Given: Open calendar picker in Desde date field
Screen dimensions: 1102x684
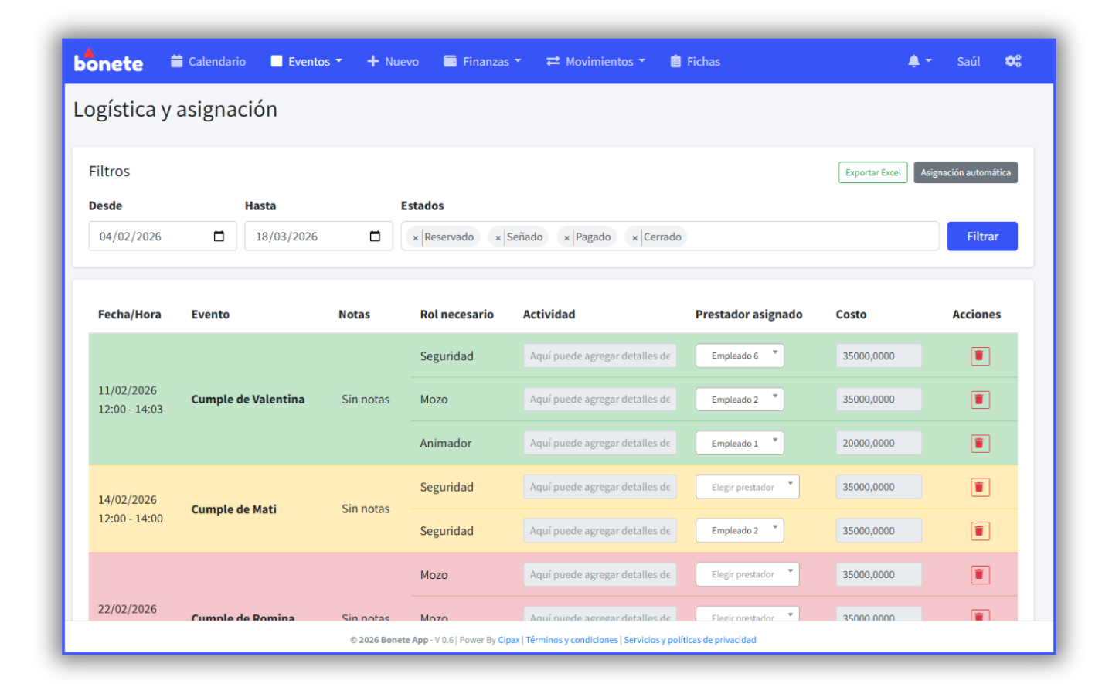Looking at the screenshot, I should (x=219, y=237).
